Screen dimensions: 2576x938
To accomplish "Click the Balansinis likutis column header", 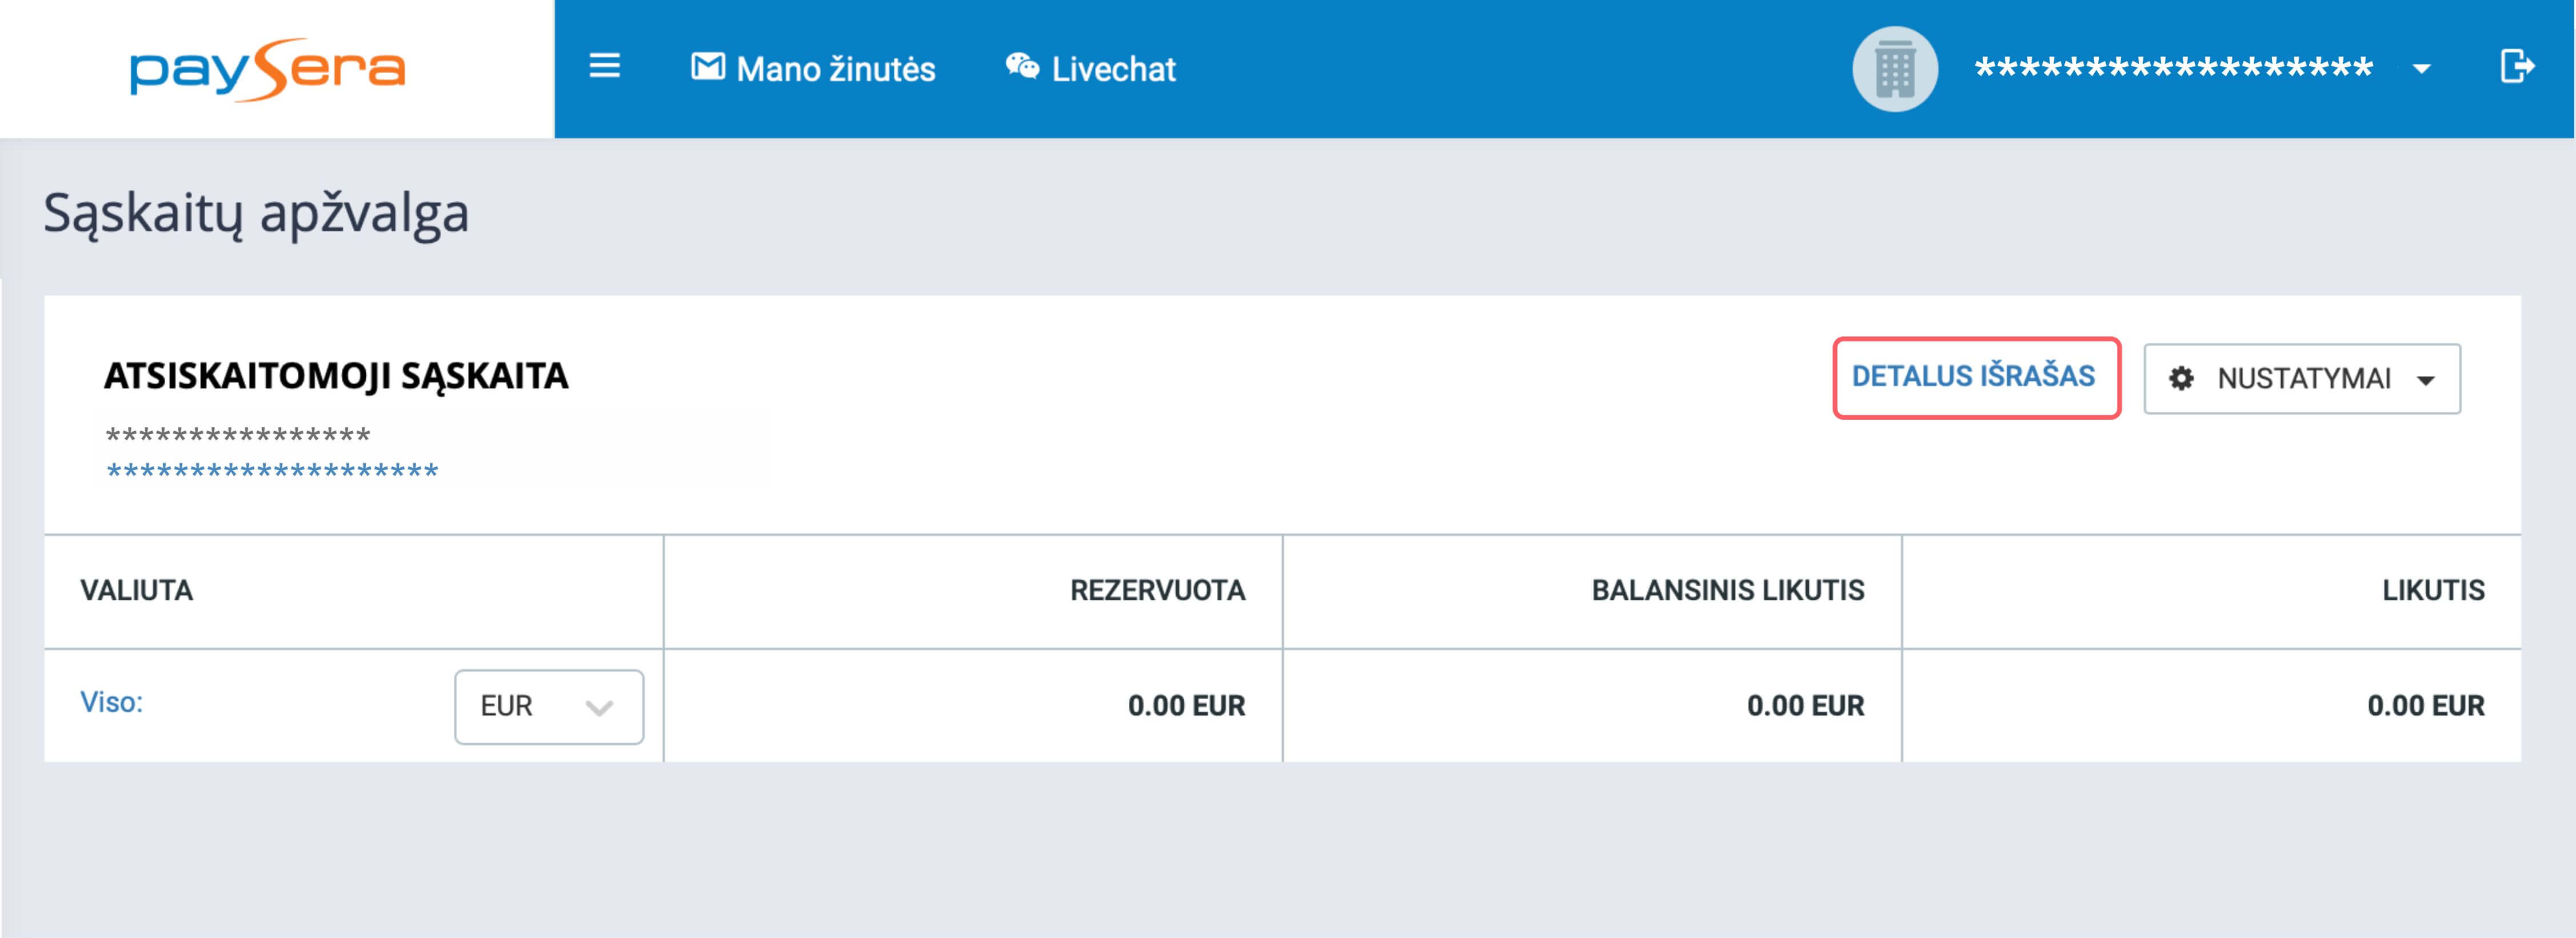I will 1727,590.
